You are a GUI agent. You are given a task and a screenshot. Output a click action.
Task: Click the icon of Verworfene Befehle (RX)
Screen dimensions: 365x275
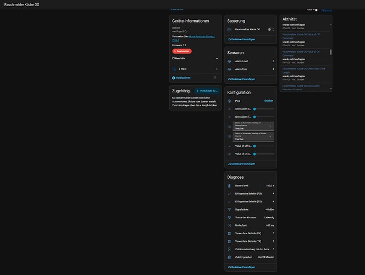pos(229,233)
